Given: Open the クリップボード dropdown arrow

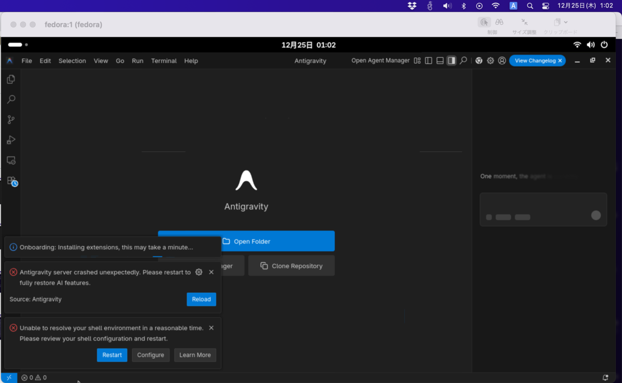Looking at the screenshot, I should coord(566,22).
